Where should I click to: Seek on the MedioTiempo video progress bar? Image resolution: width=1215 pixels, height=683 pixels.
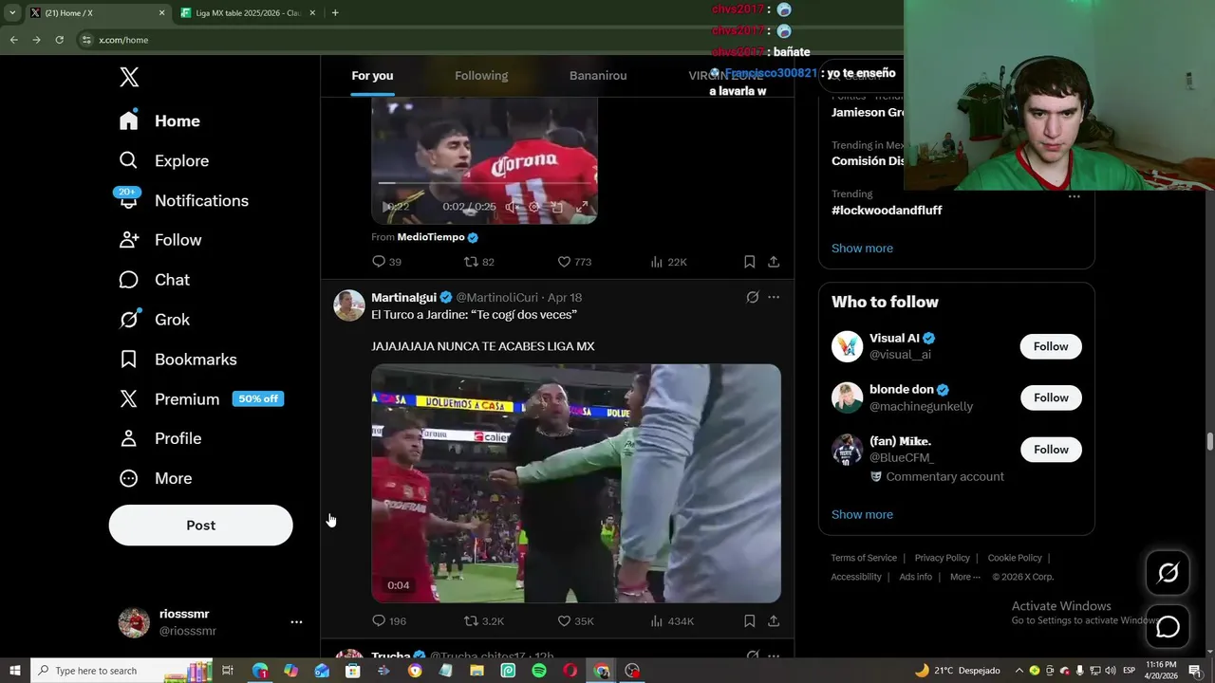[x=484, y=183]
